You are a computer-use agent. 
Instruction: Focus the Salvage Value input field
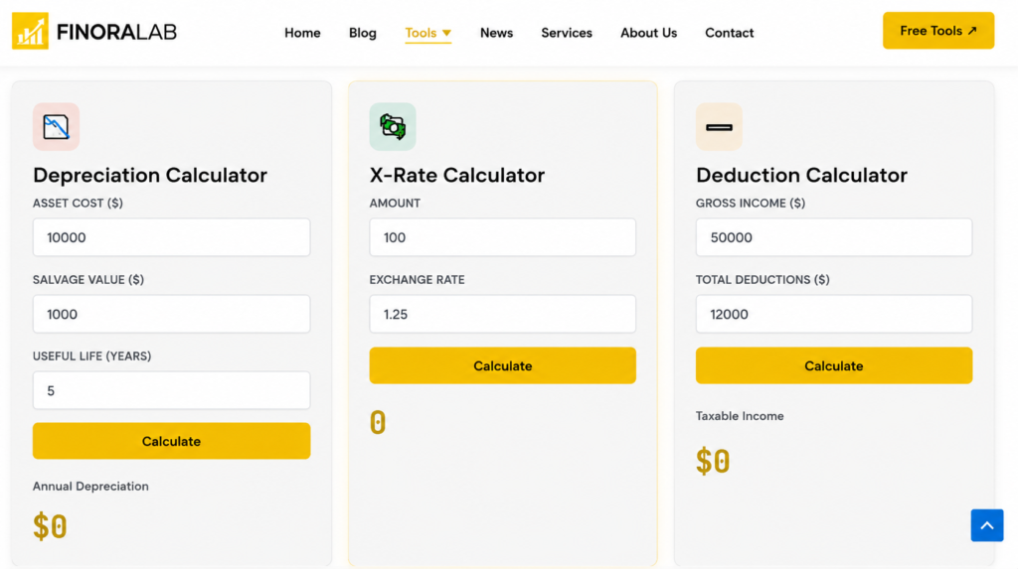click(x=171, y=314)
